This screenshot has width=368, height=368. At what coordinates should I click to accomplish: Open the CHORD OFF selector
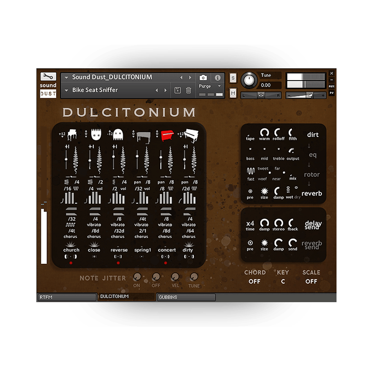255,281
